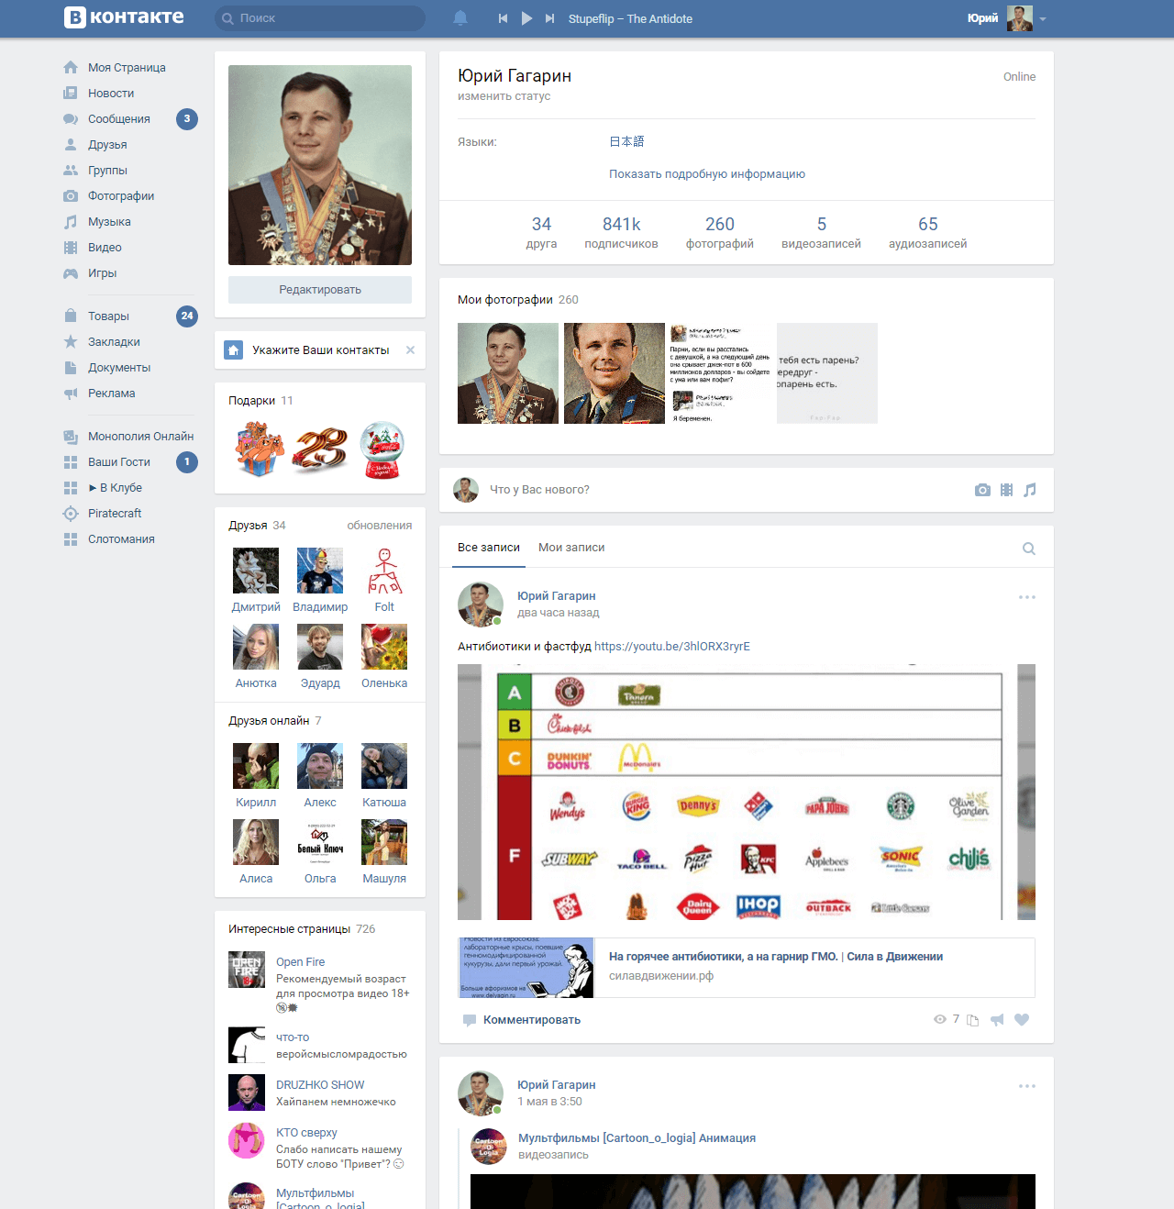The width and height of the screenshot is (1174, 1209).
Task: Open Фотографии in the sidebar
Action: (121, 196)
